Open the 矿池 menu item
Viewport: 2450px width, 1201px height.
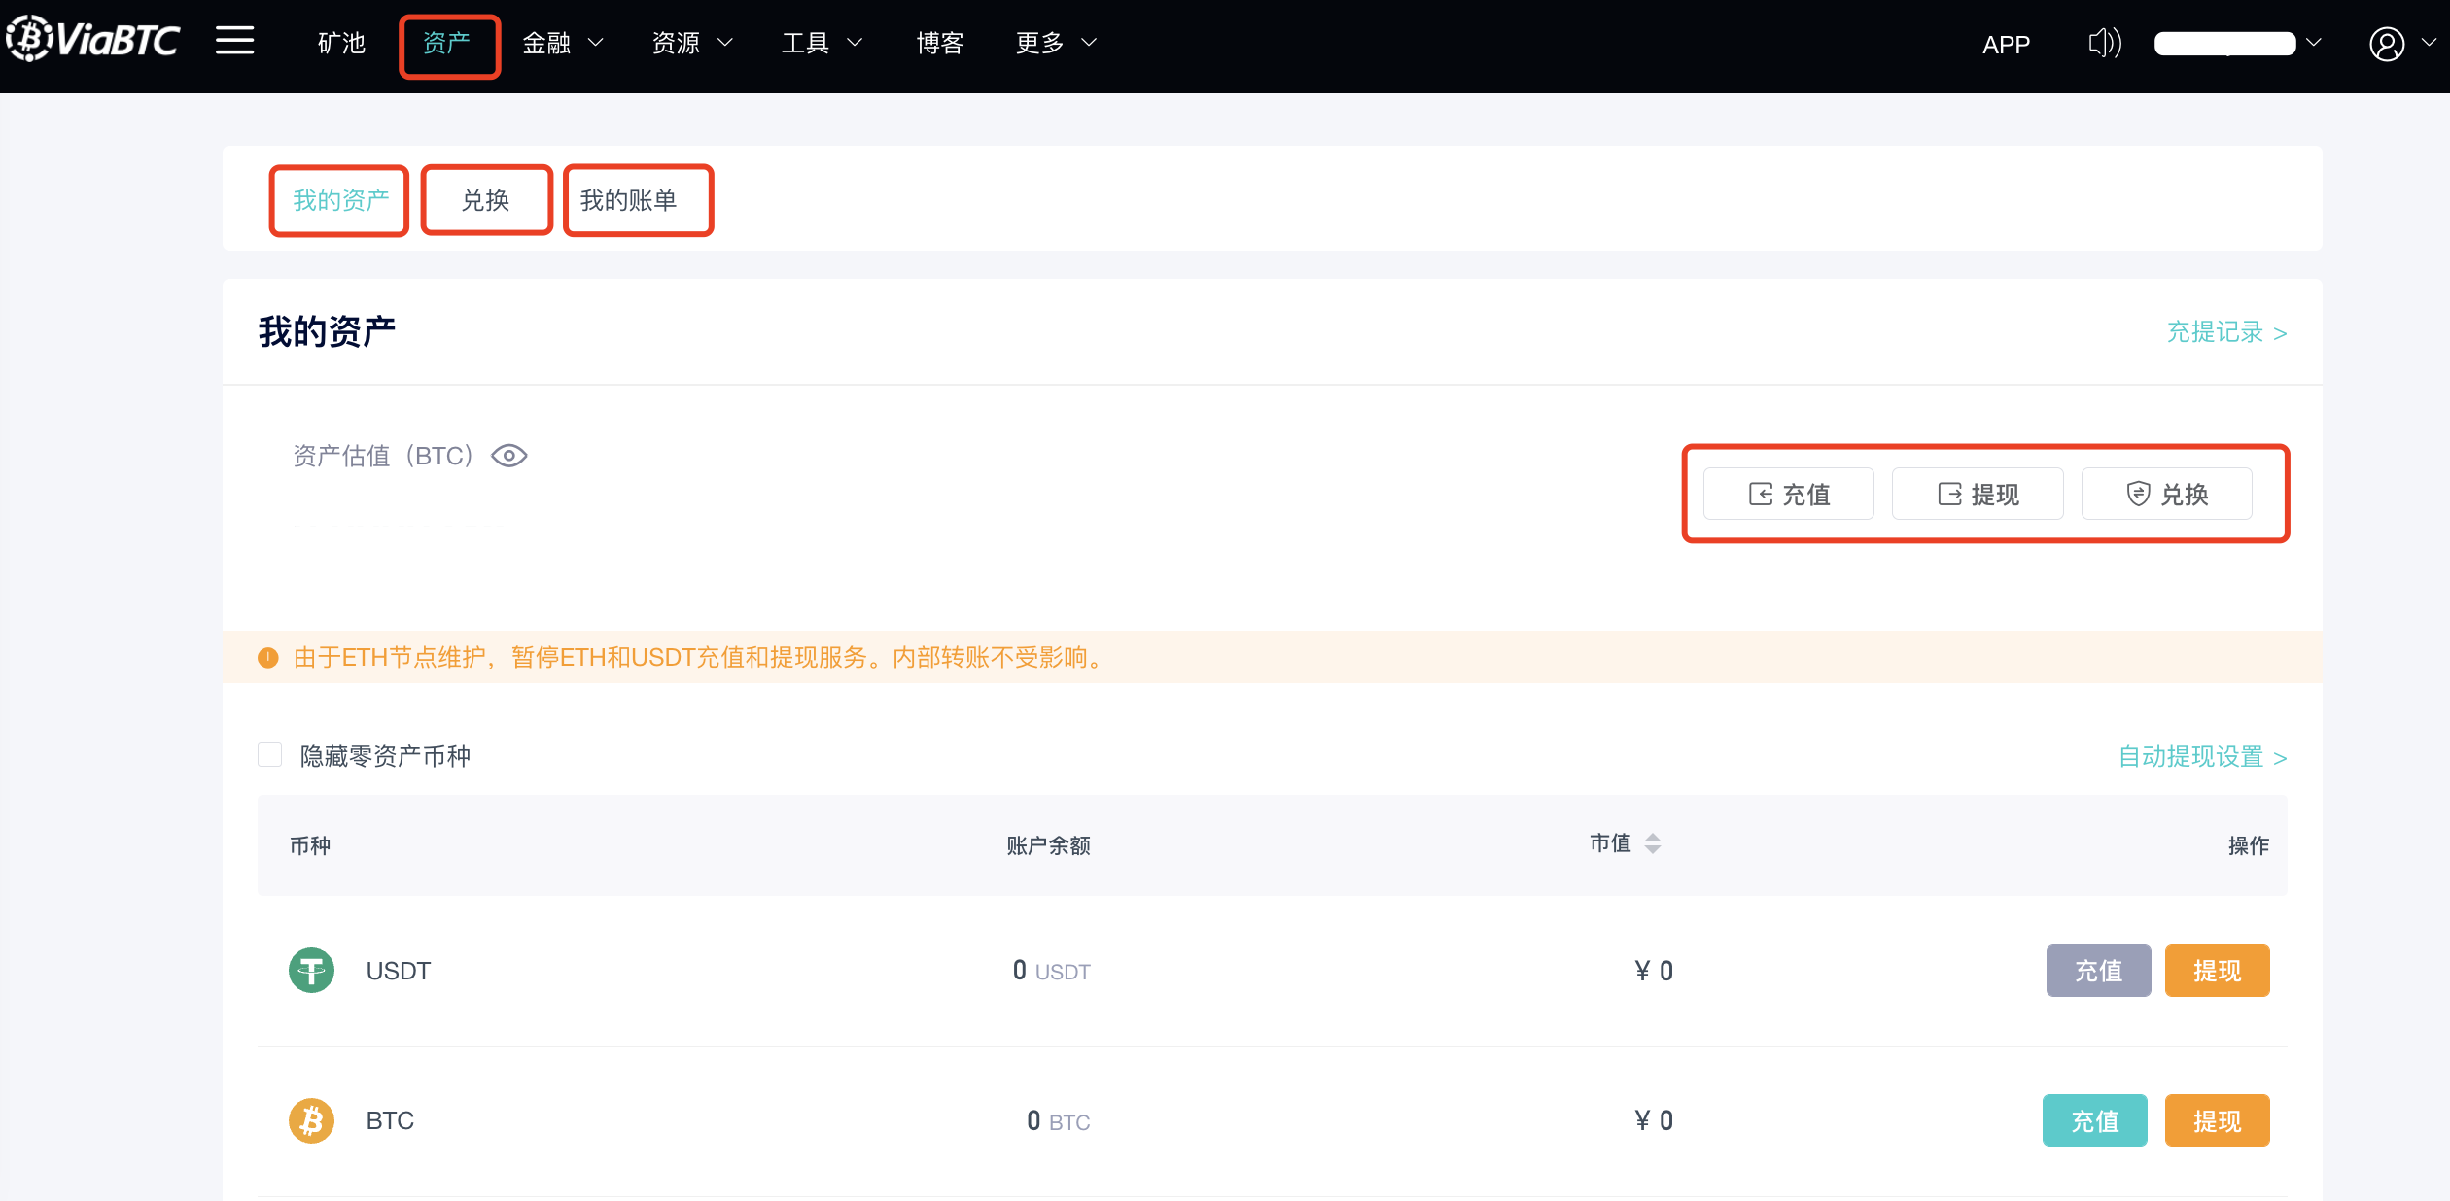341,43
